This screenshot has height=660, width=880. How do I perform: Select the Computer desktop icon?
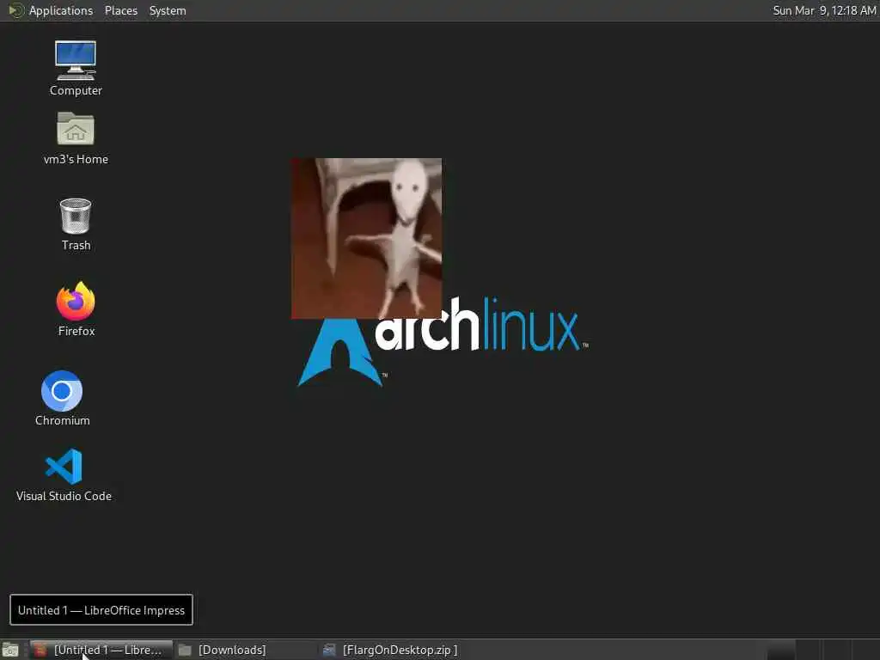[76, 69]
